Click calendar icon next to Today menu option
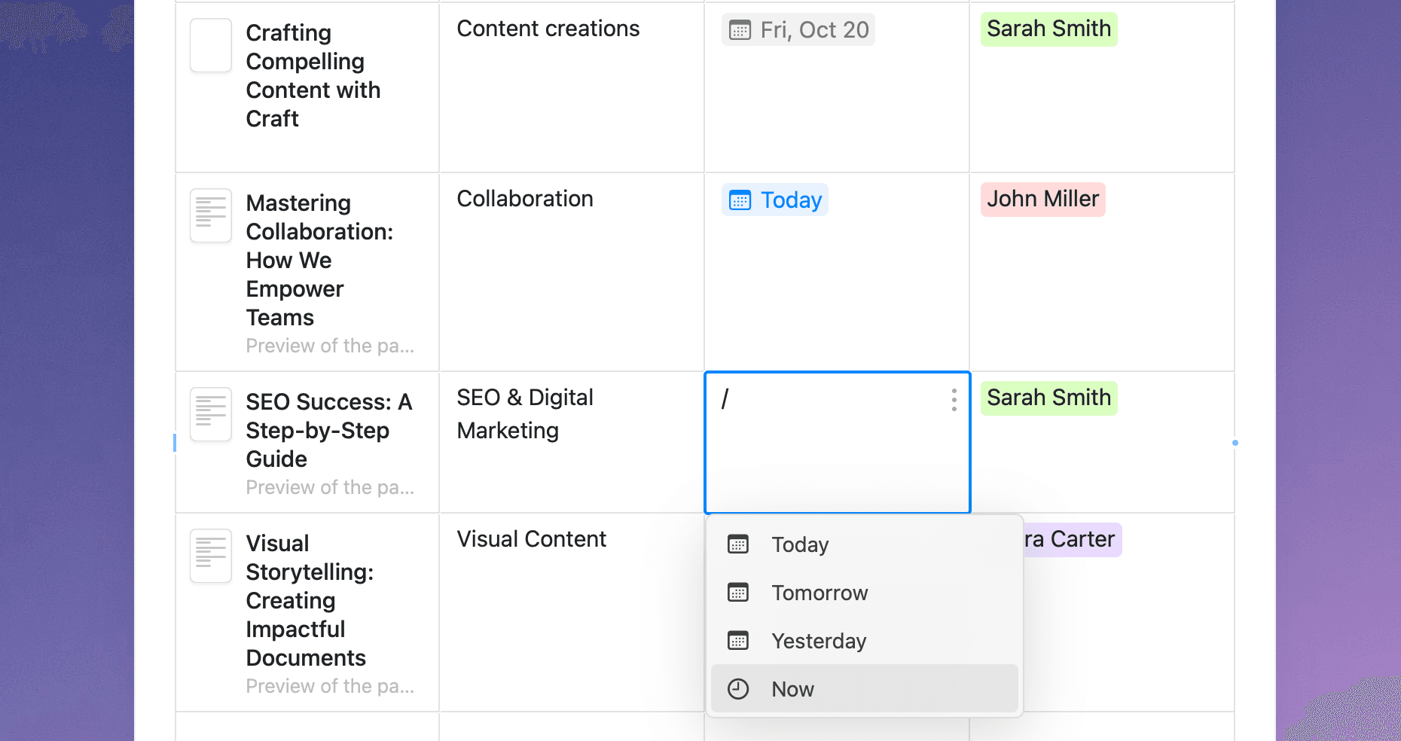The height and width of the screenshot is (741, 1401). point(738,544)
